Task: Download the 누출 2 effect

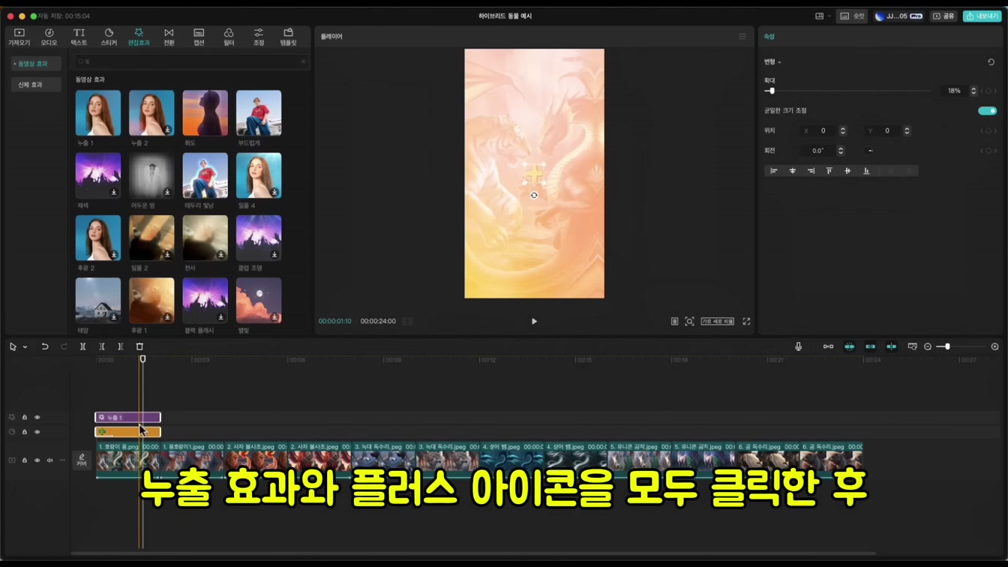Action: point(167,130)
